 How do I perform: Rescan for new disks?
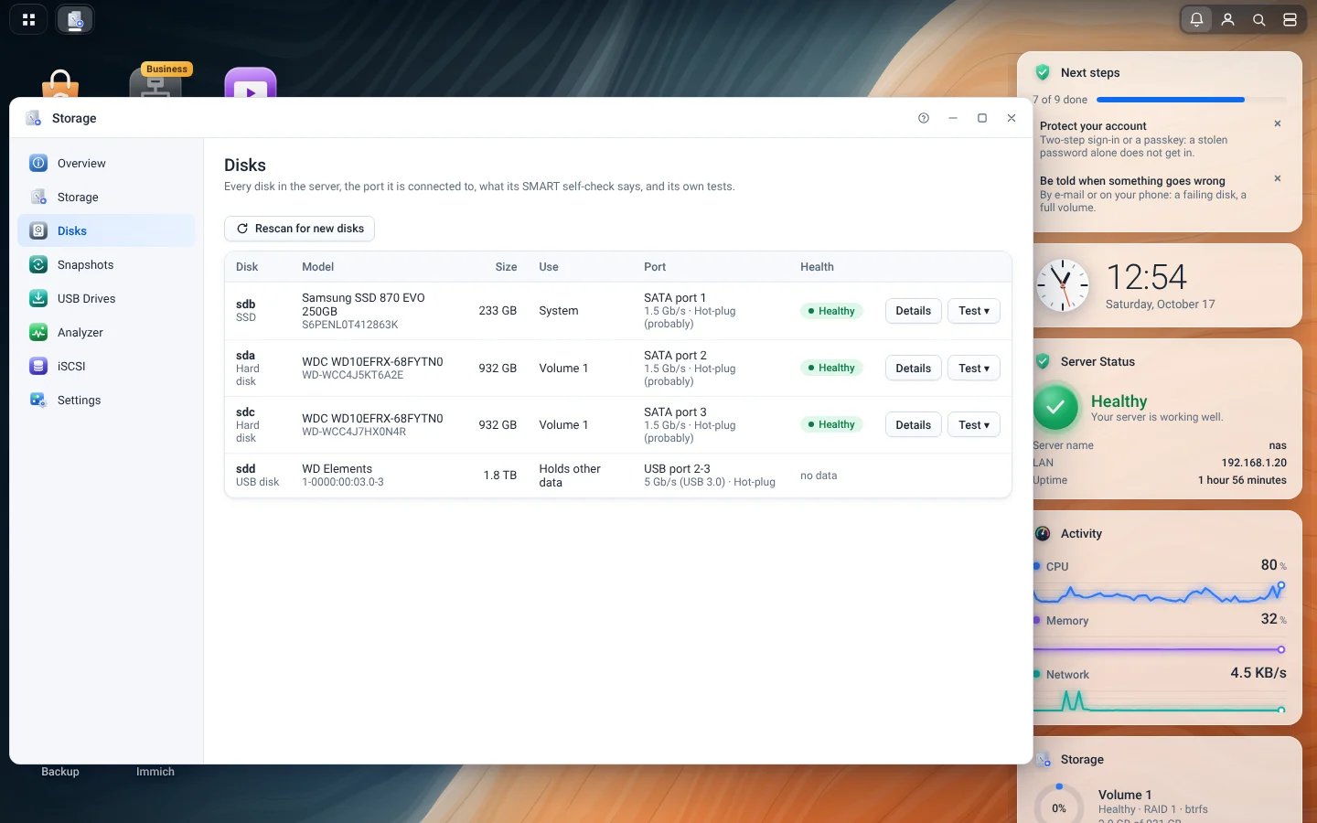[x=300, y=229]
